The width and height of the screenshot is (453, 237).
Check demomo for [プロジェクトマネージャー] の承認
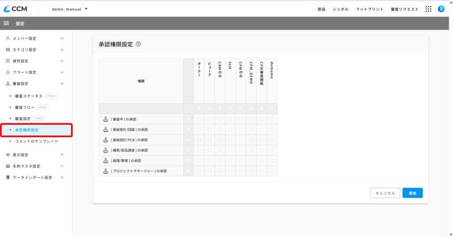(272, 171)
